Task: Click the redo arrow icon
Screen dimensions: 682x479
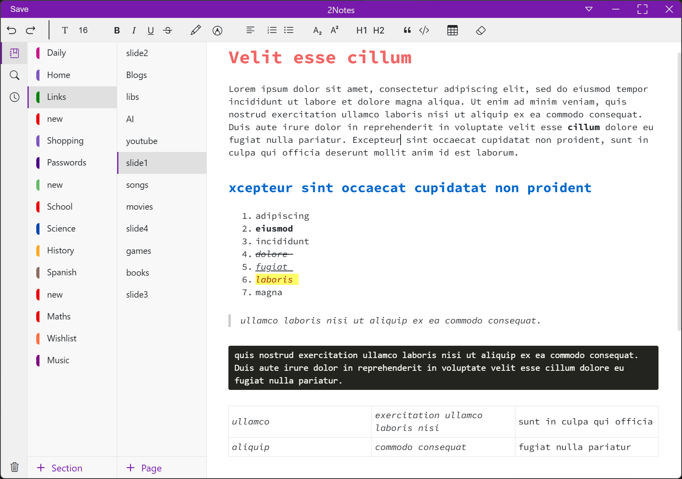Action: pyautogui.click(x=31, y=30)
